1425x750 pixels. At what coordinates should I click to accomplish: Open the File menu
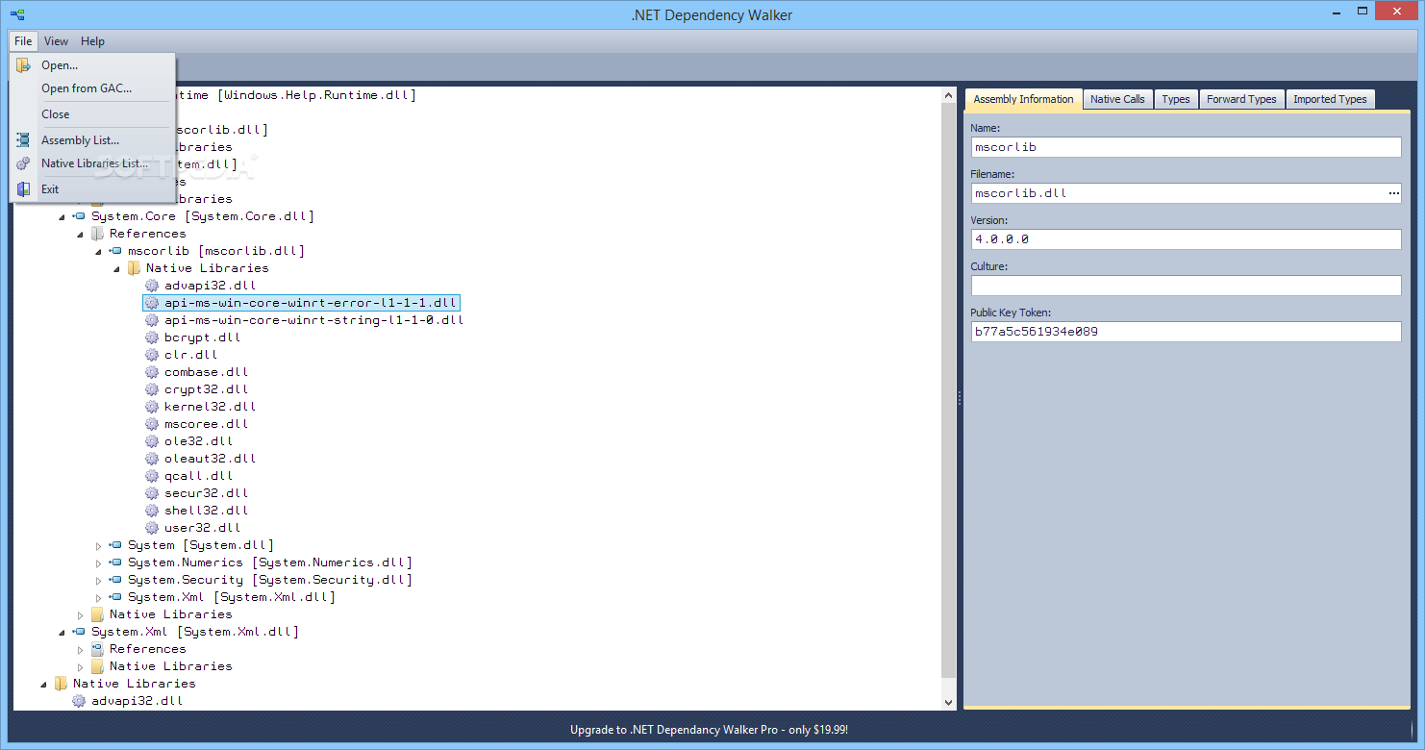coord(23,41)
